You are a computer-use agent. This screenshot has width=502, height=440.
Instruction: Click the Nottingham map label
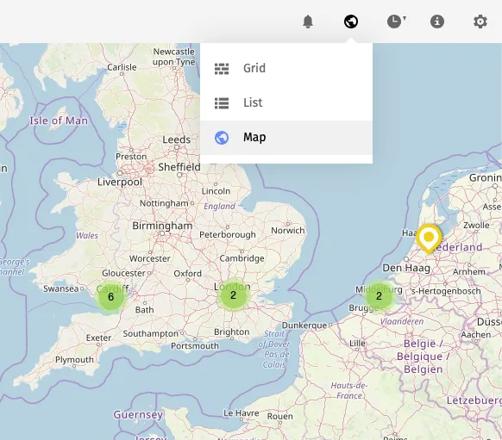164,203
